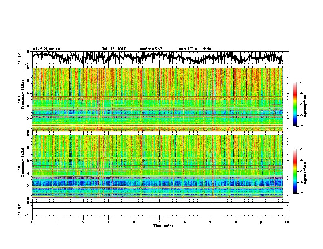
Task: Click the time axis tick label "1"
Action: [58, 222]
